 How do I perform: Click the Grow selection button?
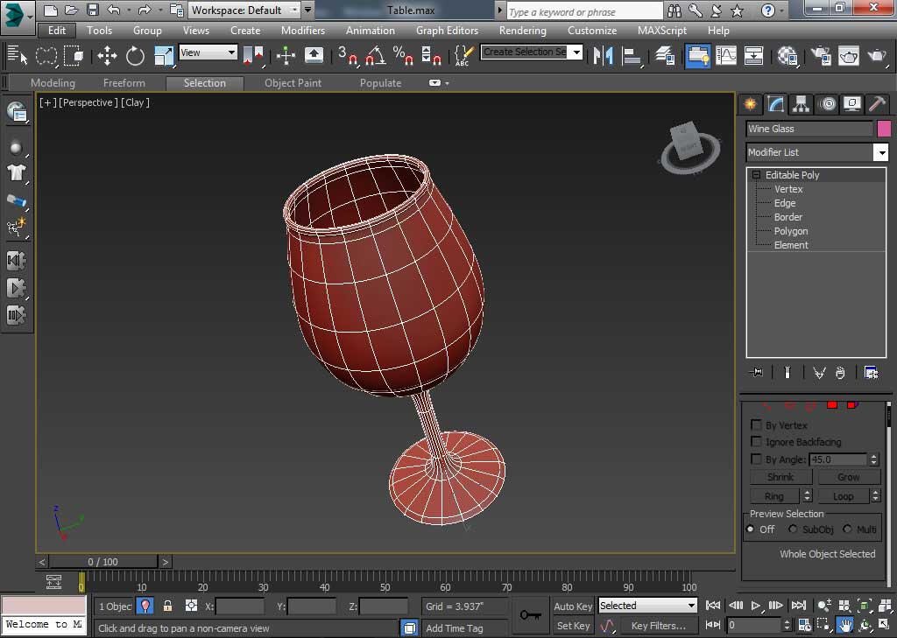pos(848,478)
